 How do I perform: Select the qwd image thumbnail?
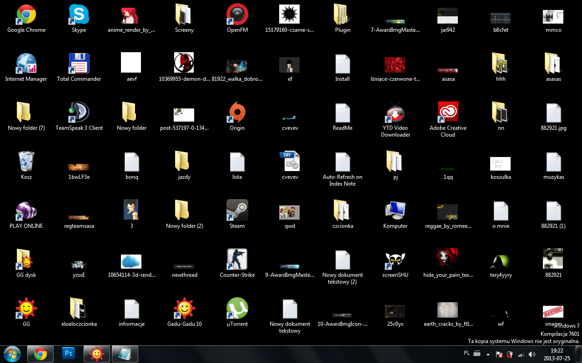click(x=290, y=212)
